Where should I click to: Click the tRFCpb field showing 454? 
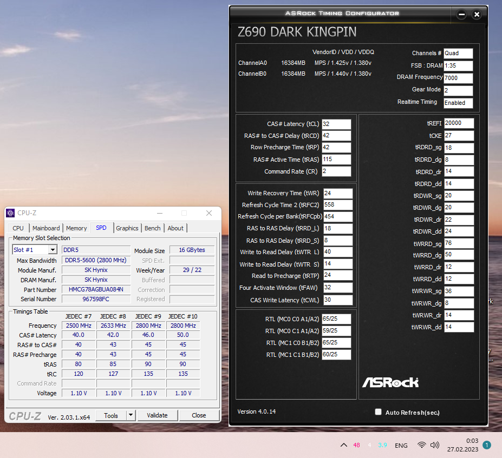pyautogui.click(x=338, y=217)
